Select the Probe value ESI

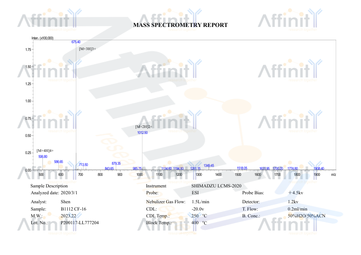pos(195,193)
